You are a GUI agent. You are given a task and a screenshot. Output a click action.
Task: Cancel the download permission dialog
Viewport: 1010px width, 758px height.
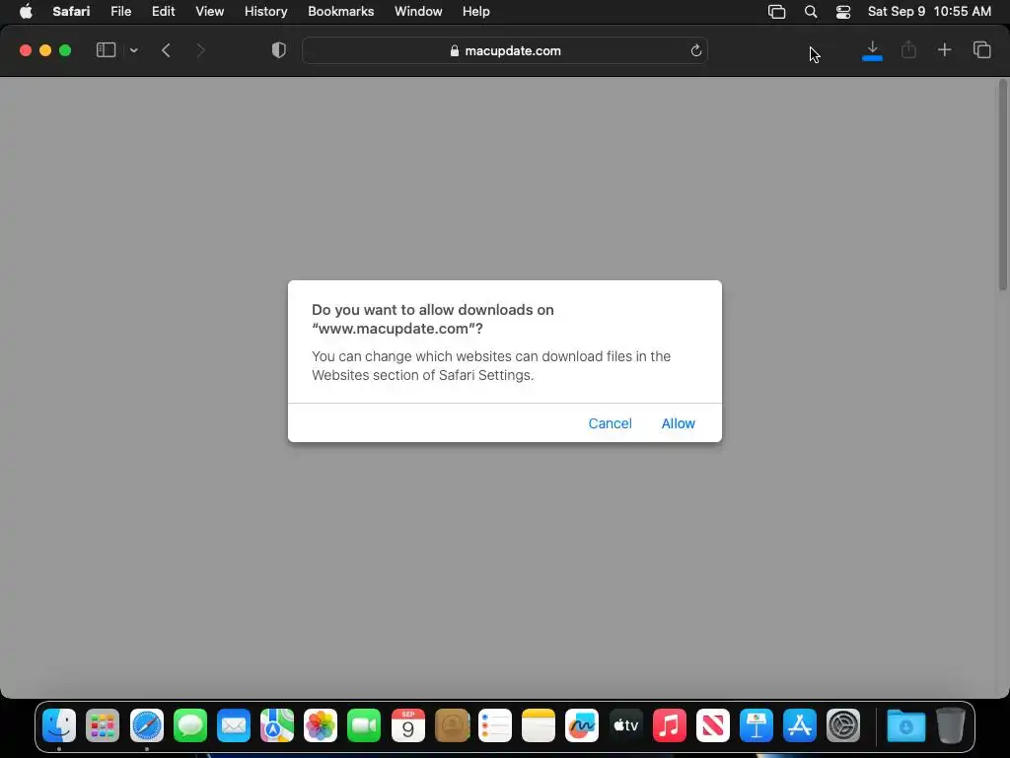pyautogui.click(x=610, y=423)
